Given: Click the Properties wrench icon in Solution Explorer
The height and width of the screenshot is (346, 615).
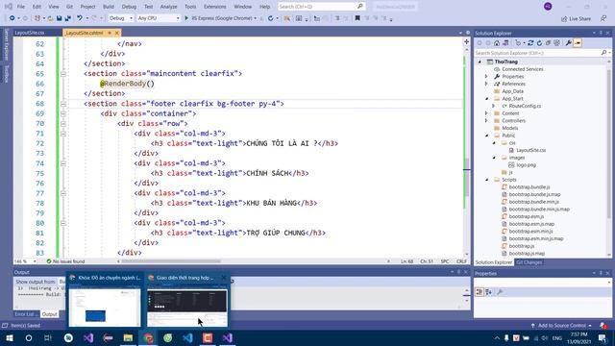Looking at the screenshot, I should coord(568,43).
